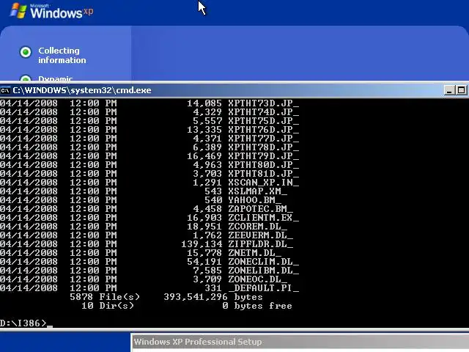The width and height of the screenshot is (469, 352).
Task: Click the XPTHT78D.JP_ file name
Action: [264, 147]
